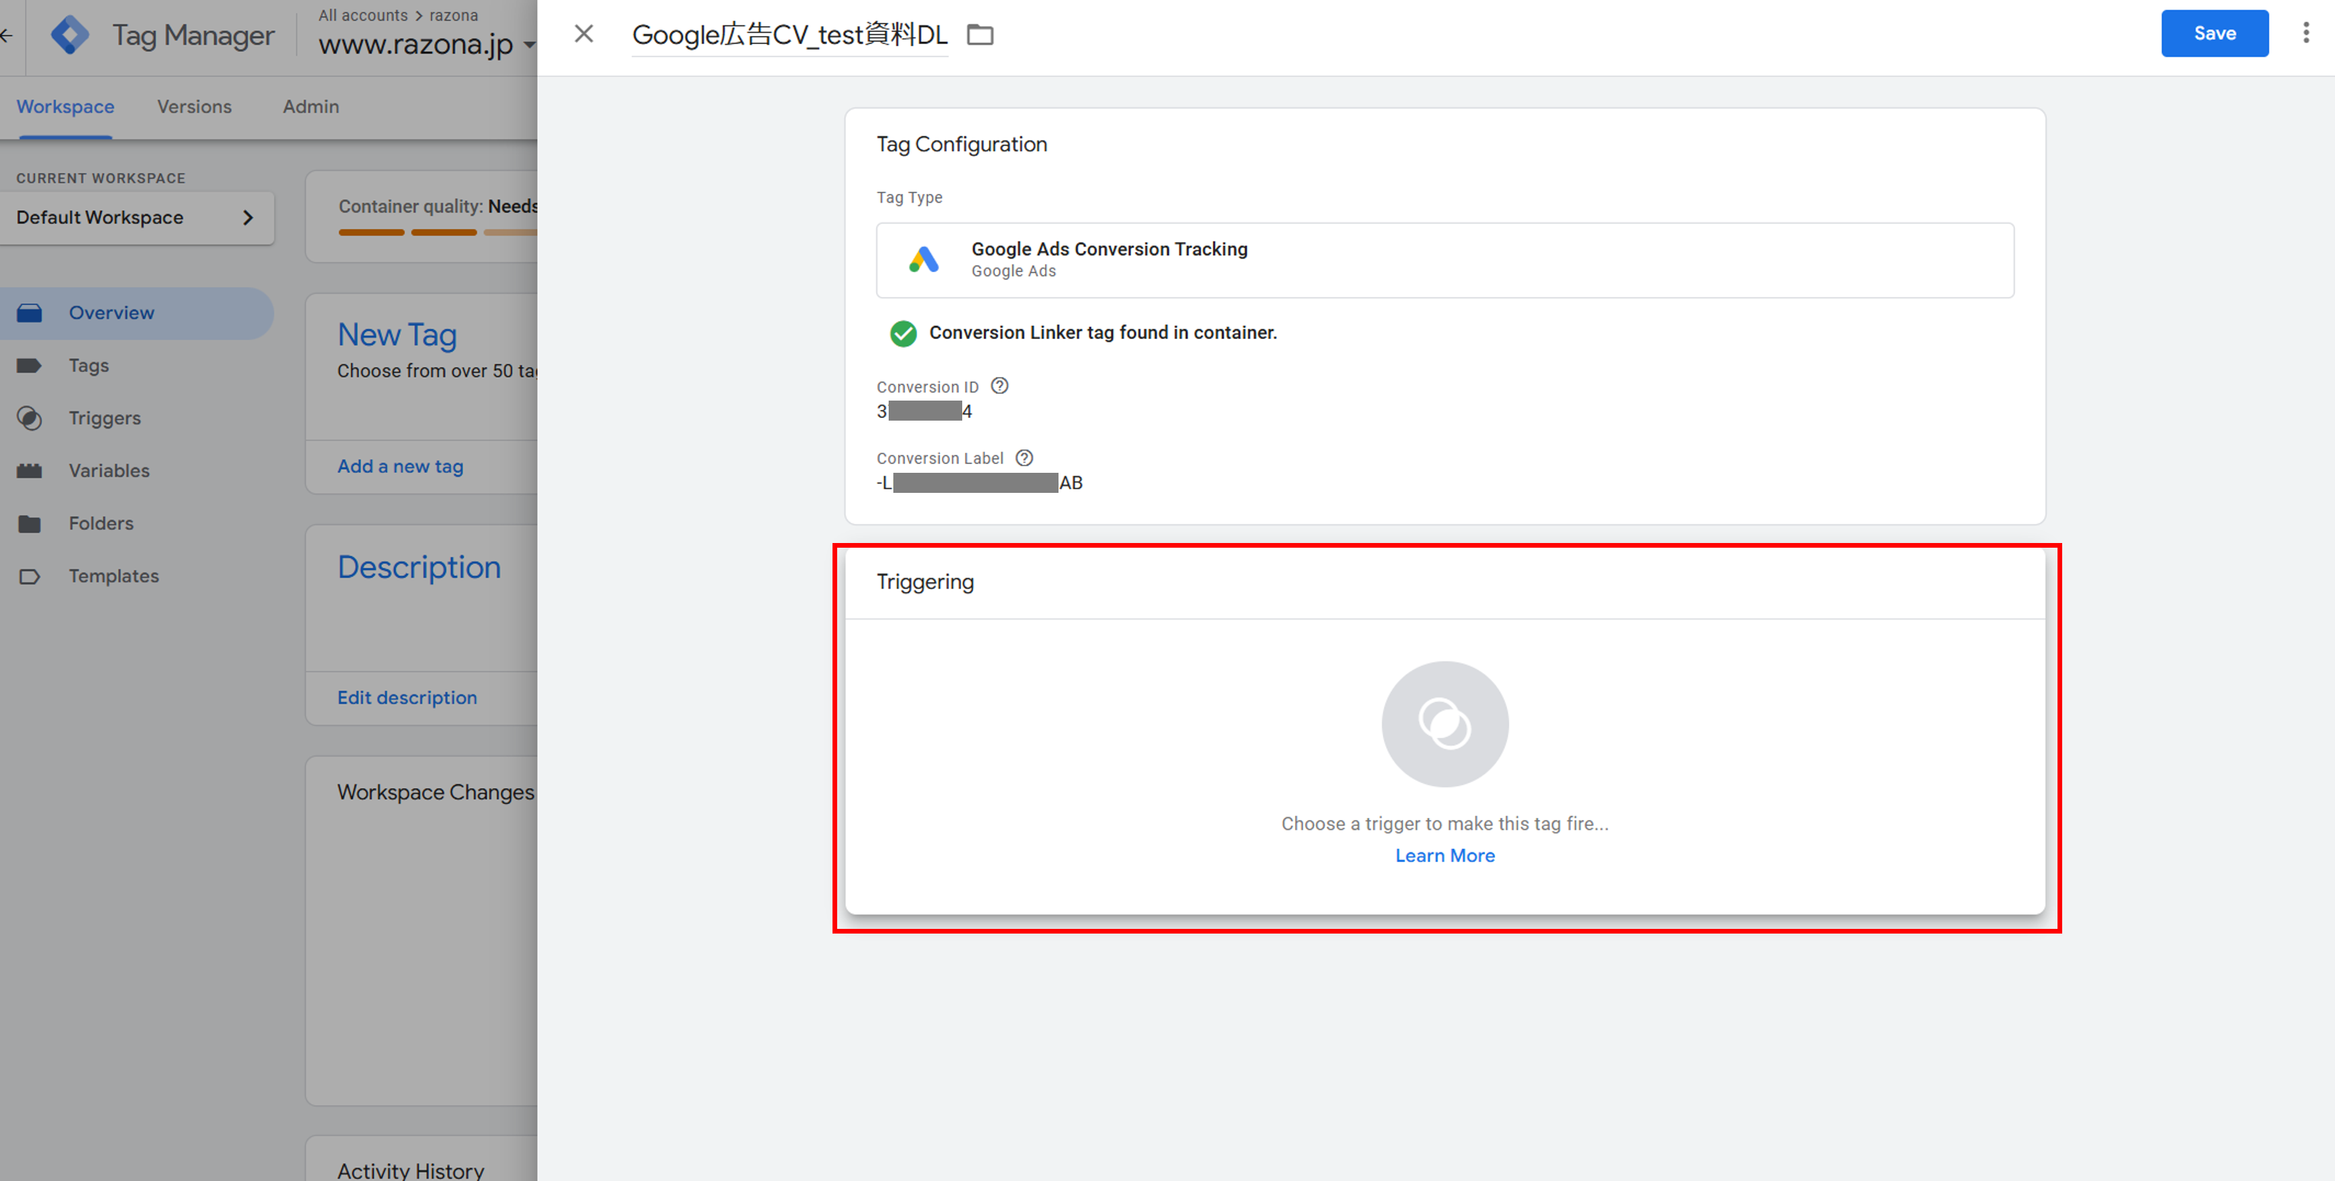Click the razona account breadcrumb

[453, 15]
